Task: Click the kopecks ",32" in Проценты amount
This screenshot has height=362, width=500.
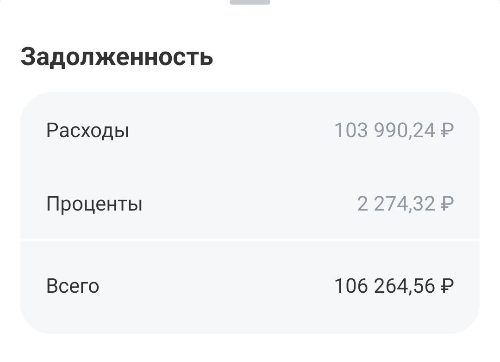Action: (424, 204)
